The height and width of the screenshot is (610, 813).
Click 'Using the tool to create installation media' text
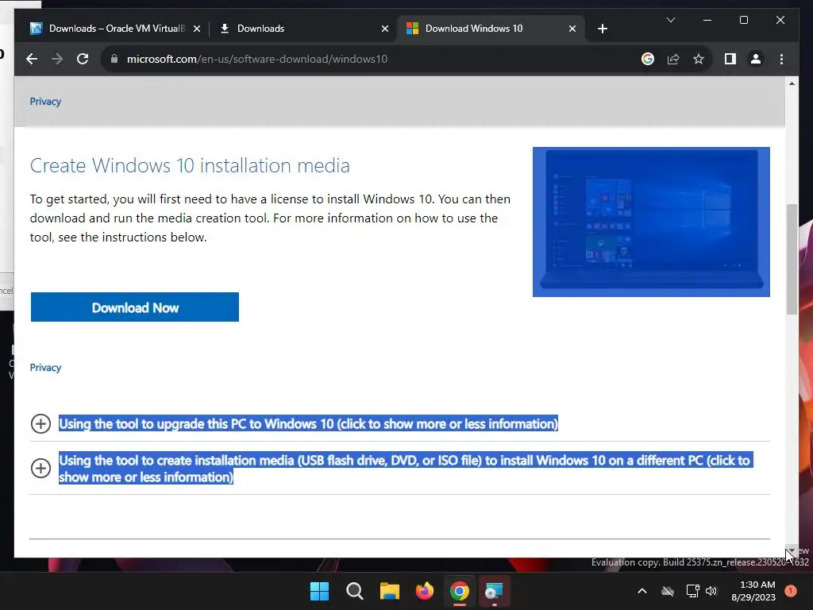tap(405, 469)
